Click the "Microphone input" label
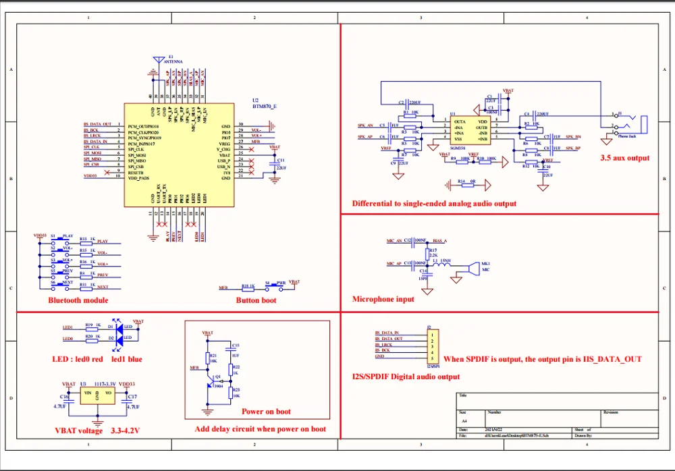675x471 pixels. pos(383,299)
